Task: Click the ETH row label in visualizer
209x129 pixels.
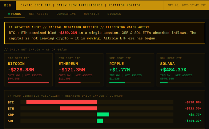Action: [x=11, y=108]
